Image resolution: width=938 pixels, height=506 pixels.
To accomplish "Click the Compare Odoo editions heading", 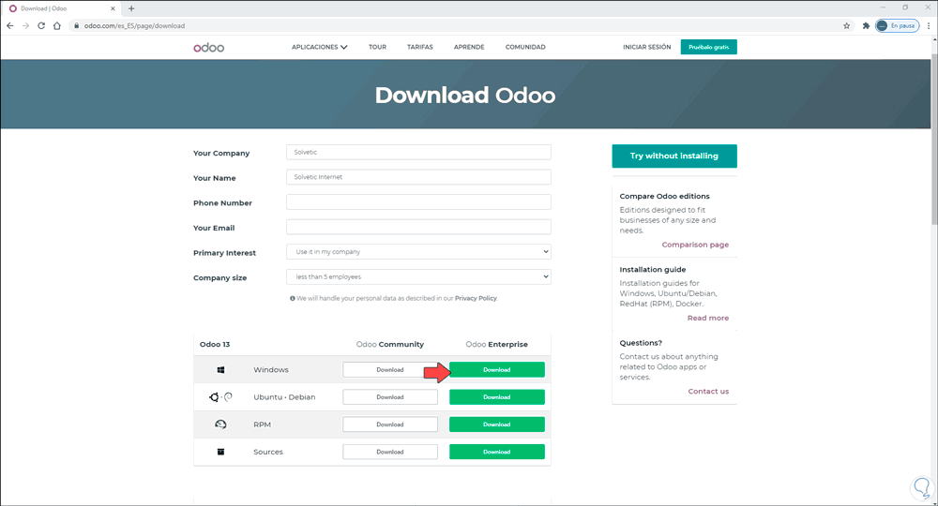I will (x=665, y=196).
